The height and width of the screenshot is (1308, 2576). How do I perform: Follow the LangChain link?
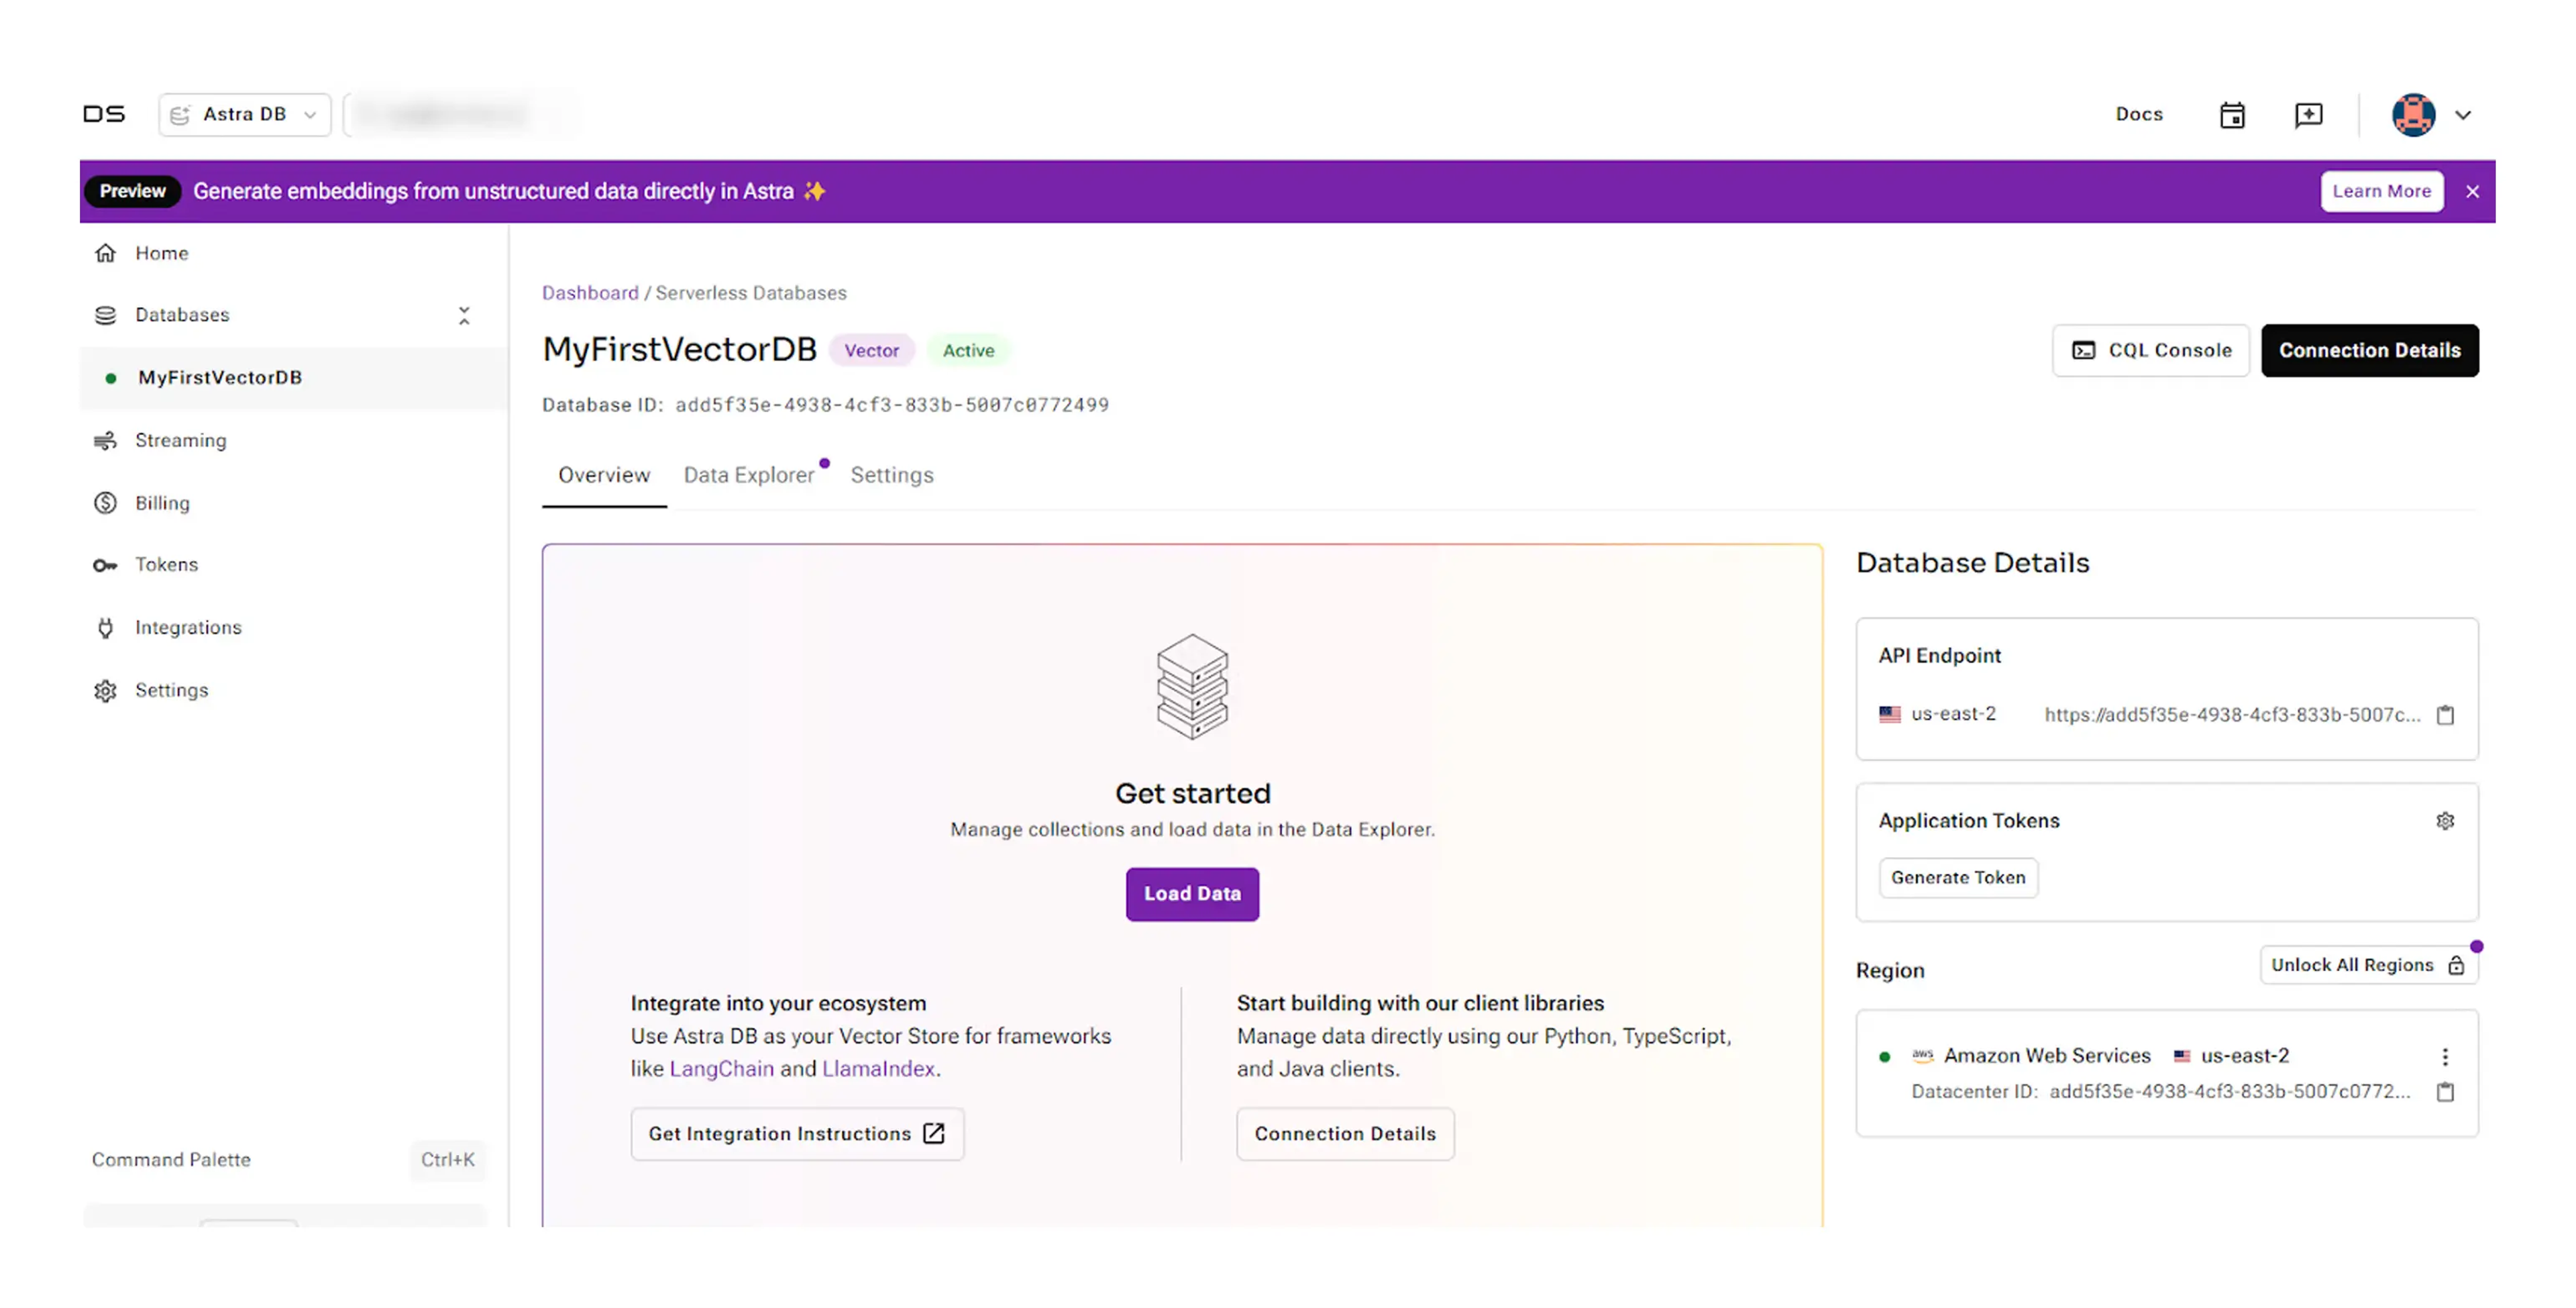[x=721, y=1069]
